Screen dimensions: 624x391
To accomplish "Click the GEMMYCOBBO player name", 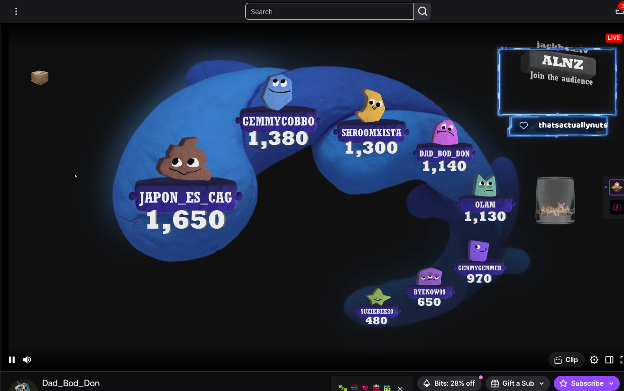I will click(278, 121).
